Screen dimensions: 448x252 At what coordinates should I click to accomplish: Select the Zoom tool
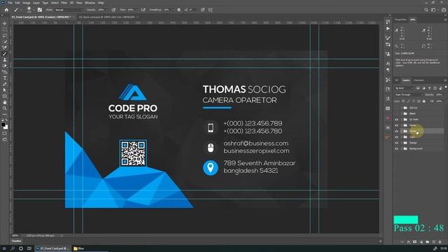pos(5,108)
